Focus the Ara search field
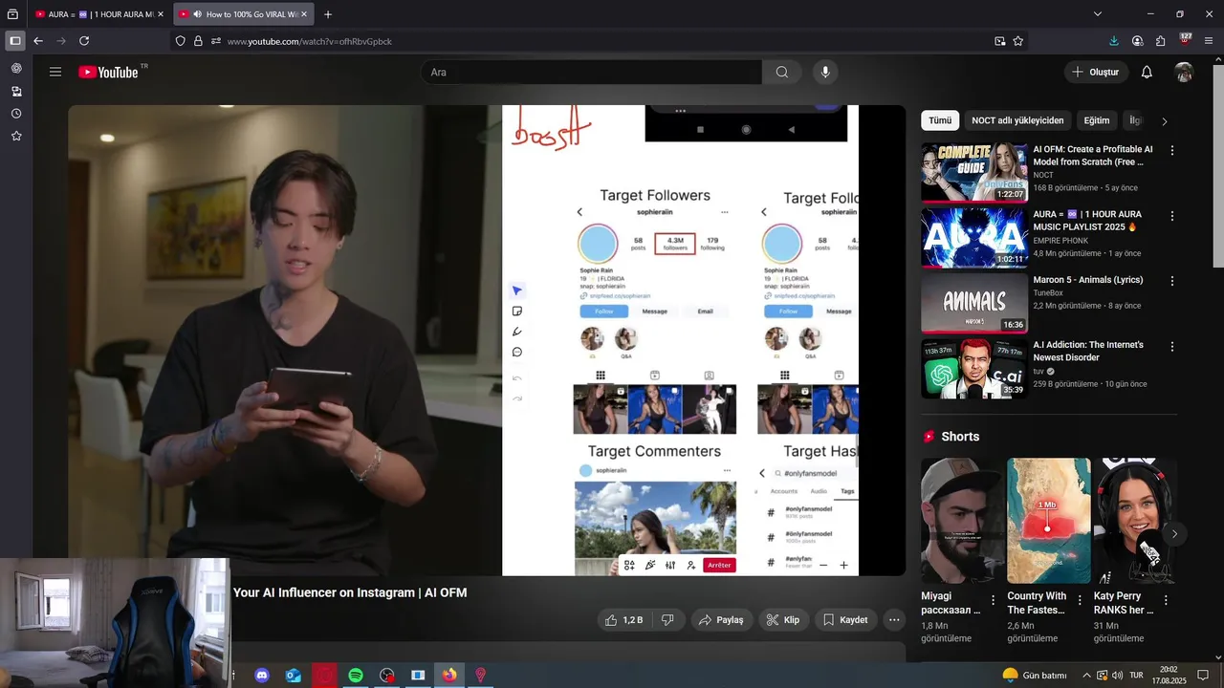The width and height of the screenshot is (1224, 688). [x=591, y=72]
